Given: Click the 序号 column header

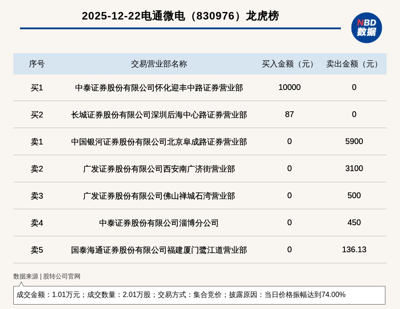Looking at the screenshot, I should tap(37, 64).
